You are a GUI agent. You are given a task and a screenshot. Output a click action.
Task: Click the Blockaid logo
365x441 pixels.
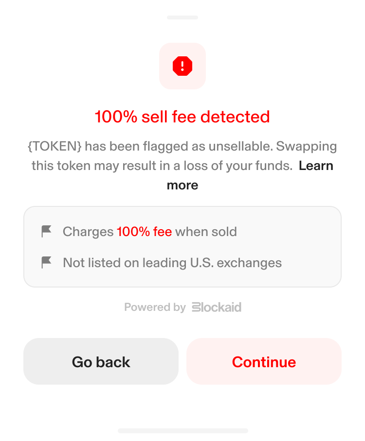click(217, 307)
